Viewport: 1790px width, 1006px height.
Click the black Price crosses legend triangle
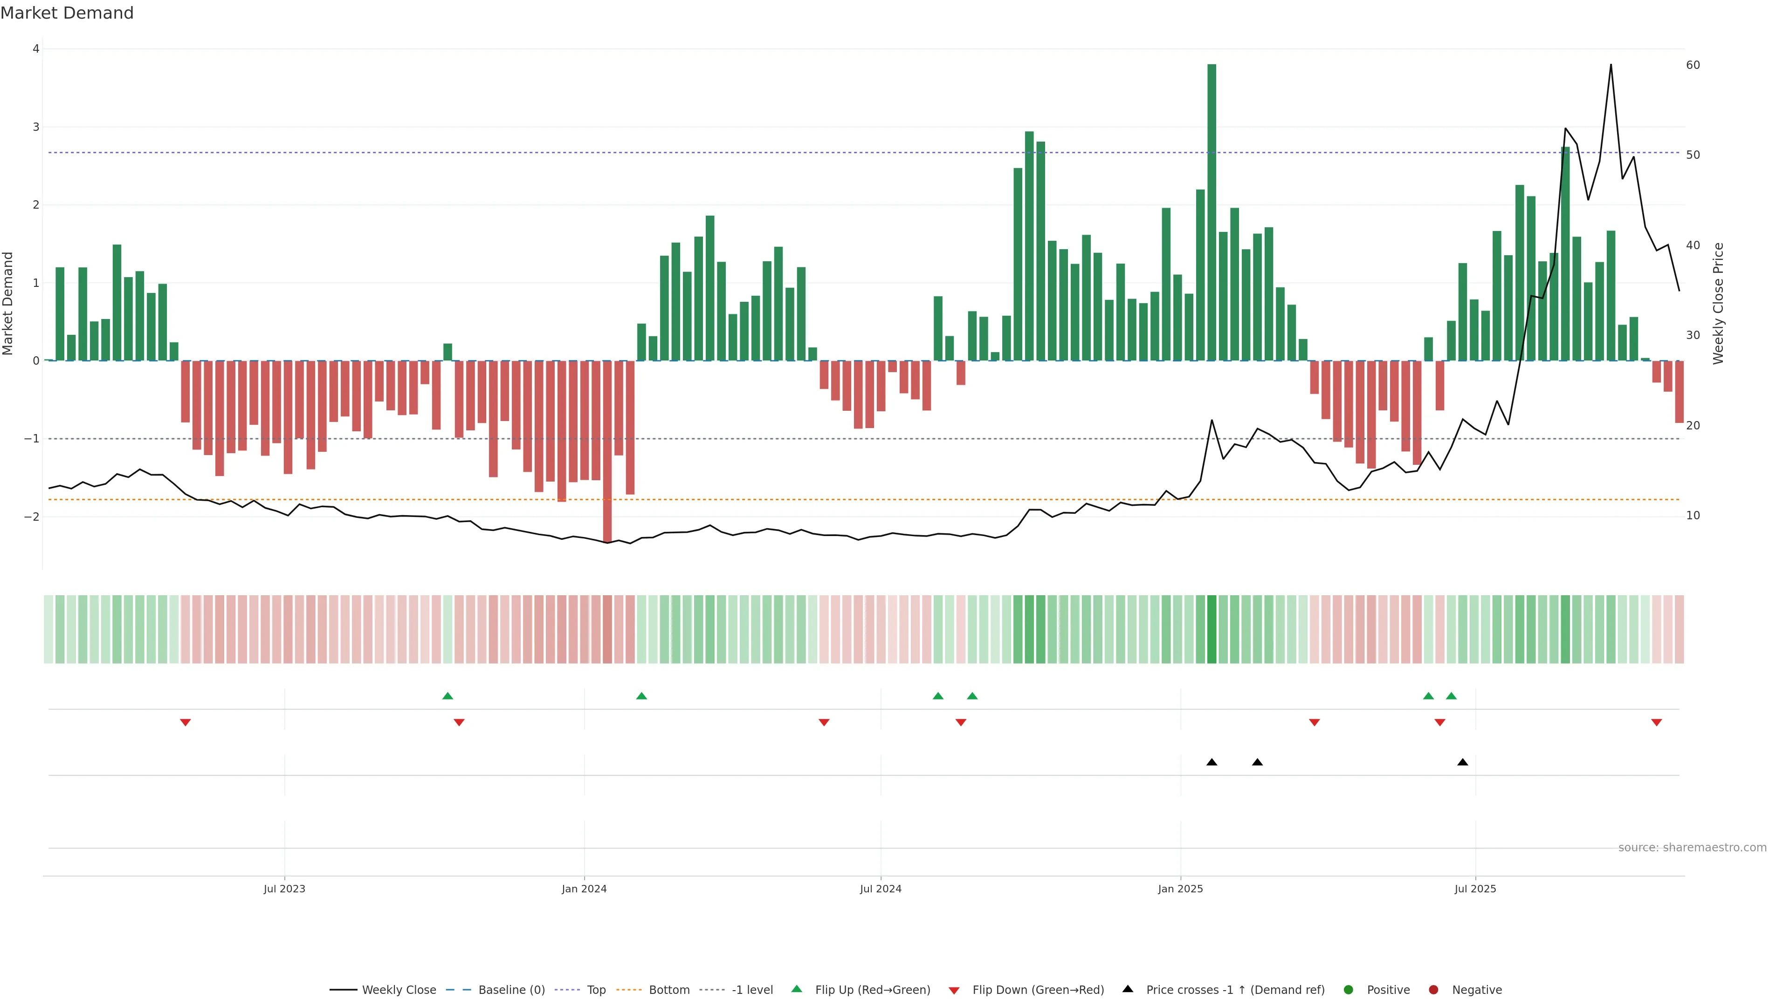tap(1128, 989)
